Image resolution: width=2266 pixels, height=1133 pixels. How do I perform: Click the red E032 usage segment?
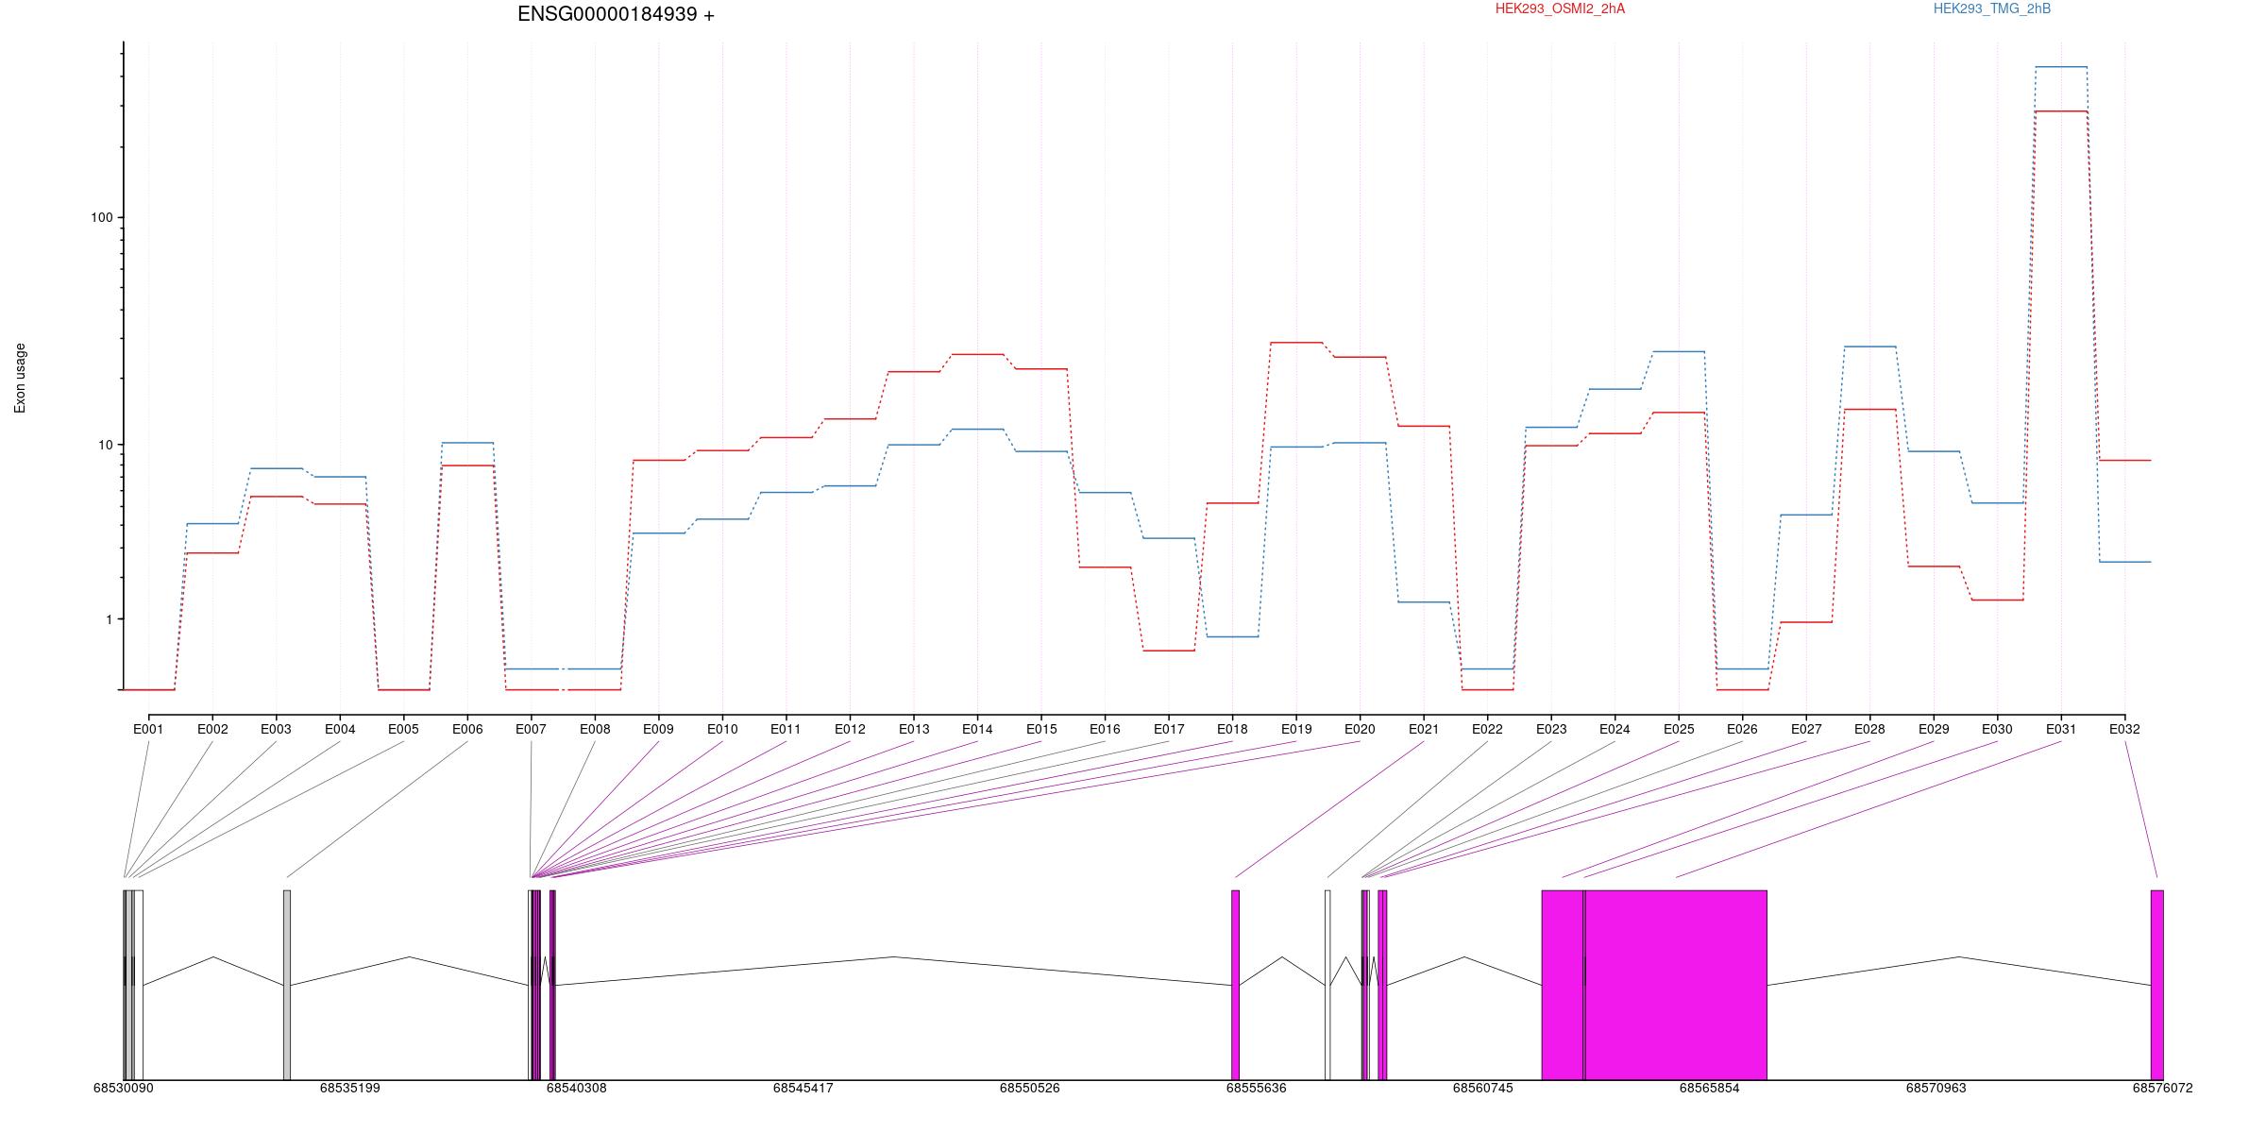pos(2124,460)
